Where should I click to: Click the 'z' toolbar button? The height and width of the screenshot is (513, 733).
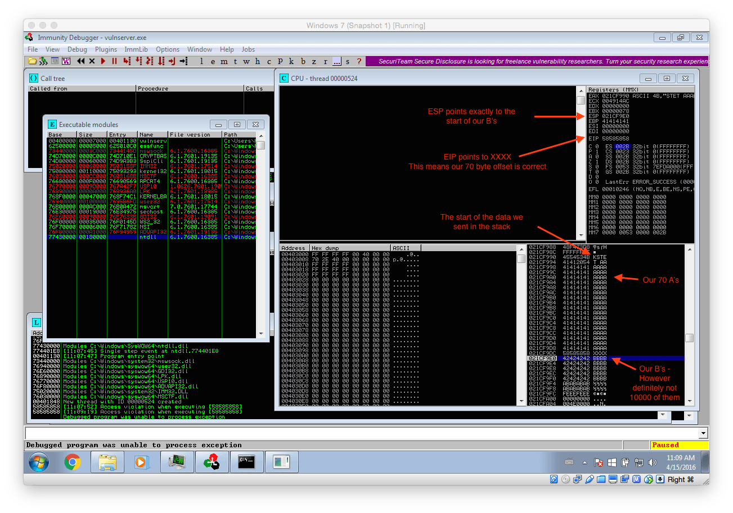tap(314, 61)
